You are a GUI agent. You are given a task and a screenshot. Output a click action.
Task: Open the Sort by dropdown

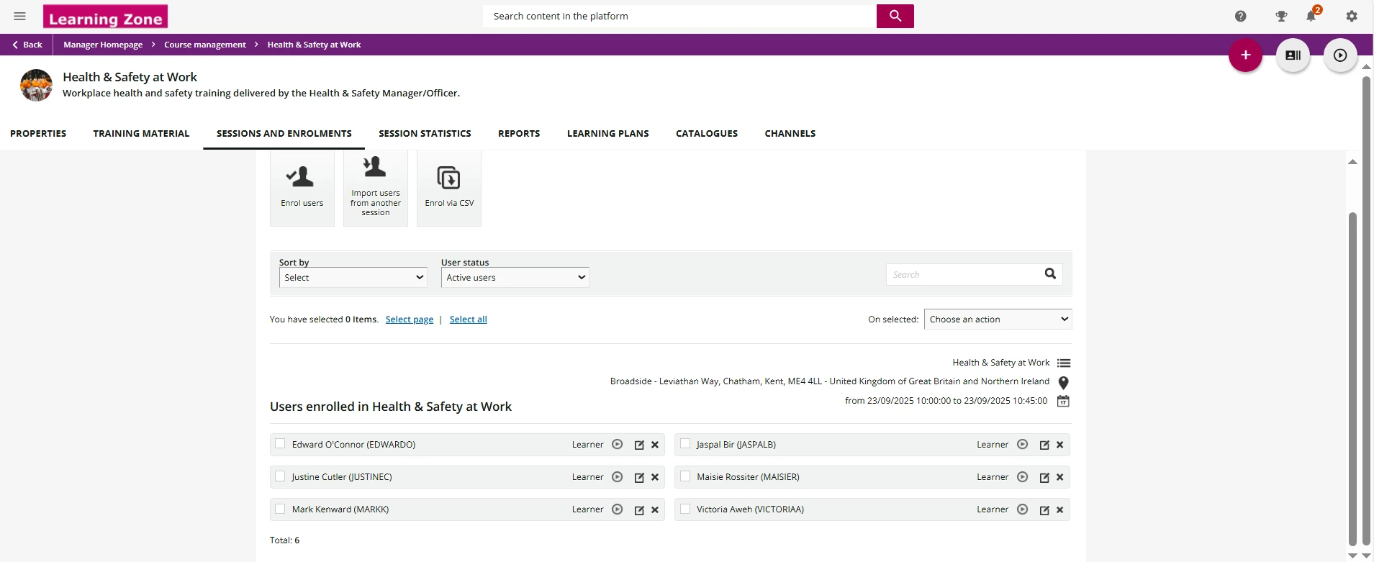(353, 278)
